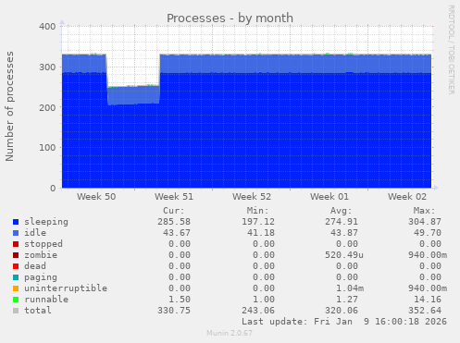
Task: Click idle average value 43.87
Action: coord(344,233)
